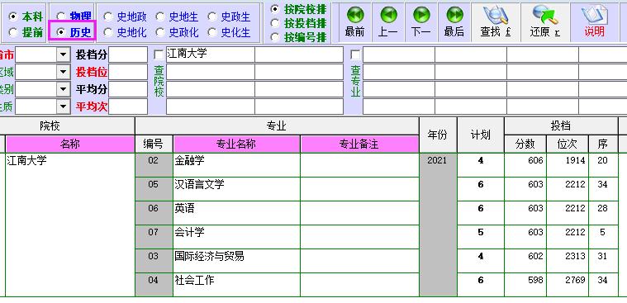The image size is (627, 303).
Task: Open the 查找 search tool
Action: [496, 22]
